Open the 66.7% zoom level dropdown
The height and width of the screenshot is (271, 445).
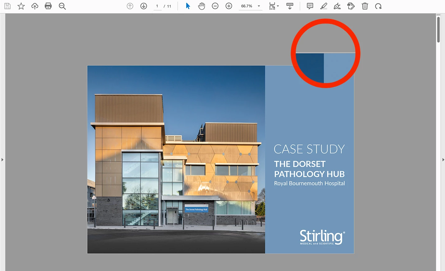pos(251,6)
